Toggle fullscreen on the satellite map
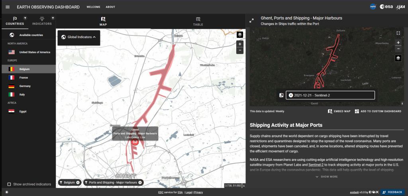This screenshot has height=196, width=408. tap(398, 33)
